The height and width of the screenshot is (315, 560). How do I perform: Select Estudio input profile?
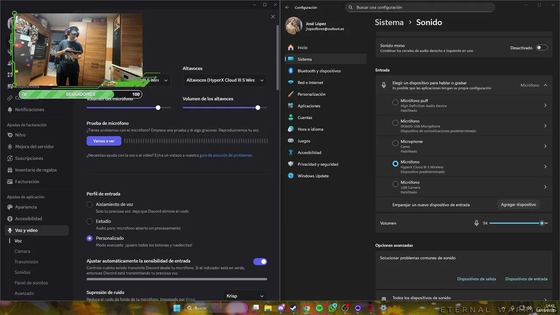pyautogui.click(x=90, y=221)
